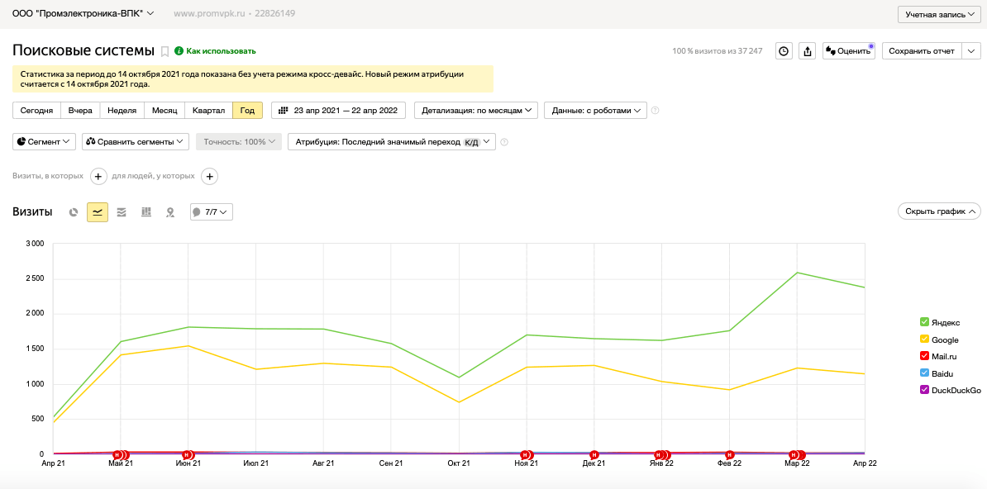
Task: Switch to pie chart view
Action: tap(74, 212)
